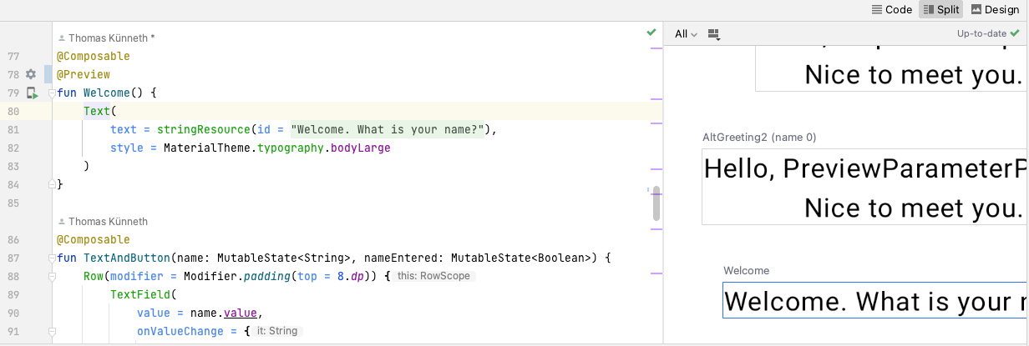Screen dimensions: 1029x346
Task: Switch to Code-only view
Action: (891, 10)
